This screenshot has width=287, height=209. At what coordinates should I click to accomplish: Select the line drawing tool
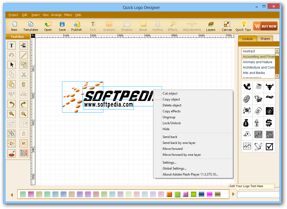(x=24, y=55)
